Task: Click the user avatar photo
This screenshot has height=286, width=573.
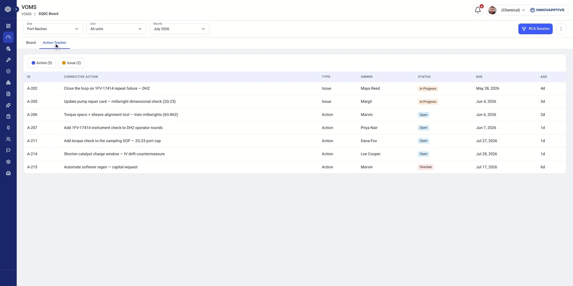Action: tap(492, 10)
